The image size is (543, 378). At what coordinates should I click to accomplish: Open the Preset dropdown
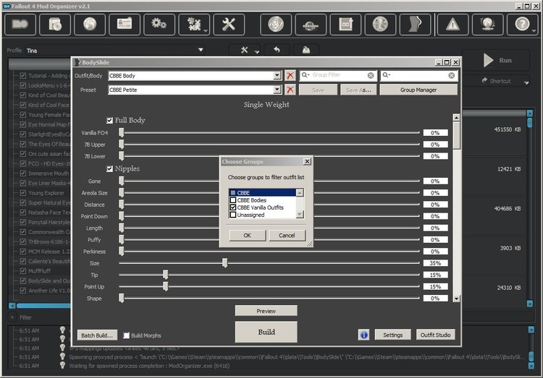[x=277, y=90]
